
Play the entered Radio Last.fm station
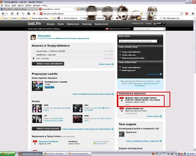(x=160, y=41)
